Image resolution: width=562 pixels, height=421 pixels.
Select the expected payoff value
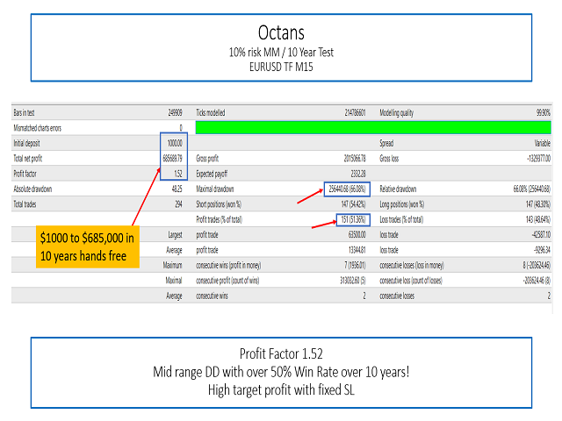[x=358, y=174]
